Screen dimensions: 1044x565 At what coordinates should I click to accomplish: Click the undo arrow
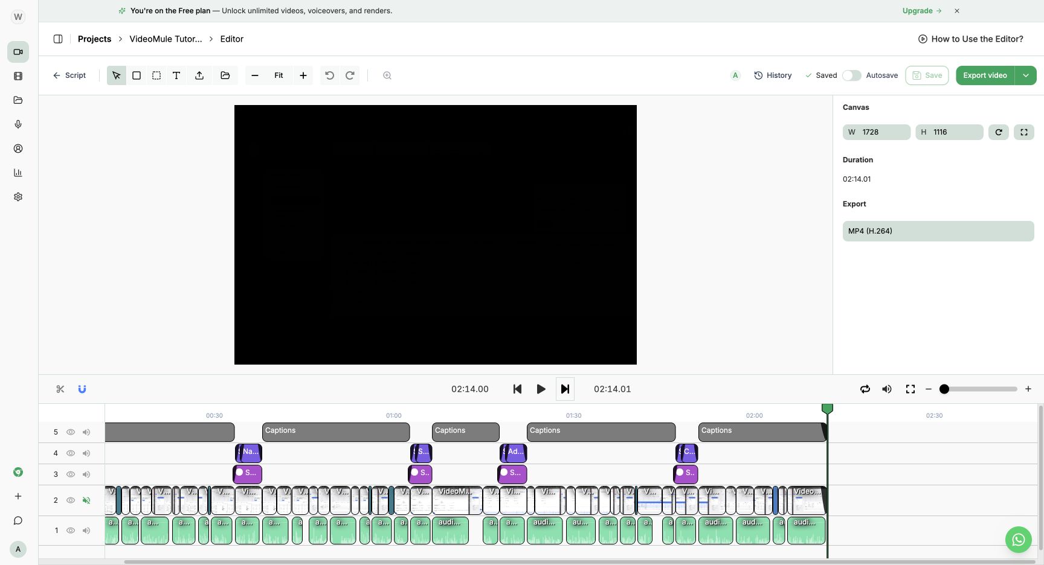tap(329, 75)
